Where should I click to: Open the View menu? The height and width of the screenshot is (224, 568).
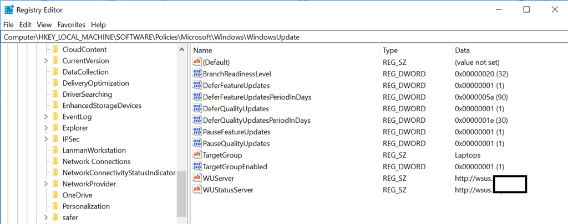tap(44, 25)
